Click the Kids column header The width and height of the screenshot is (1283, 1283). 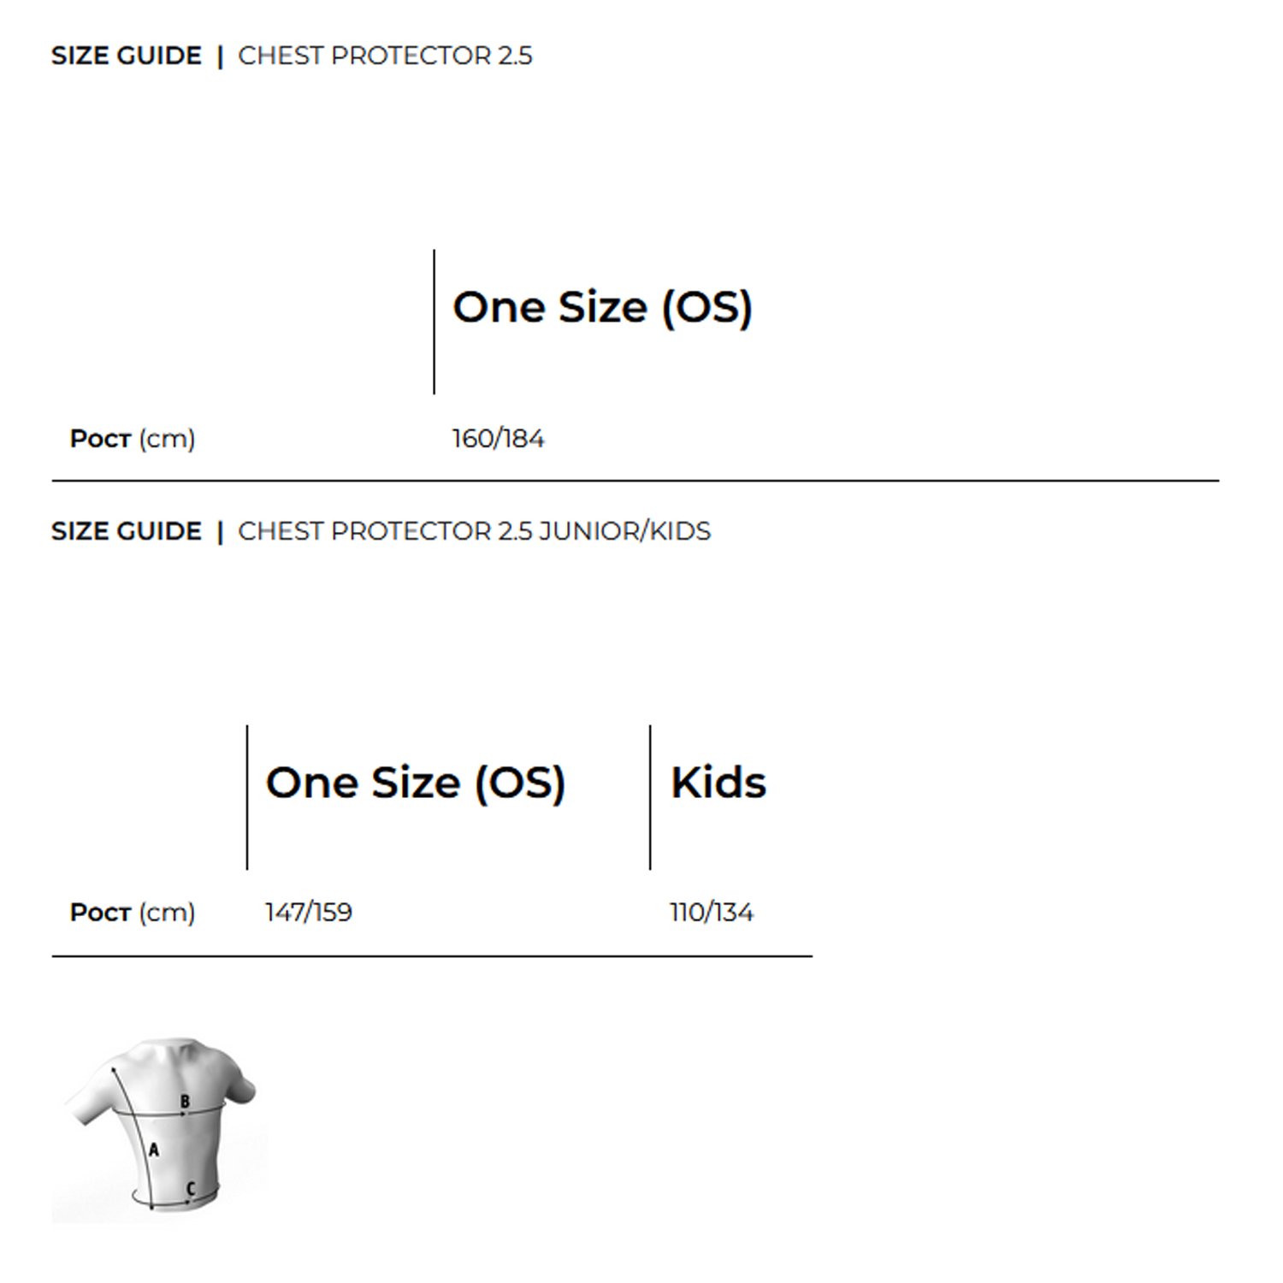pos(718,783)
